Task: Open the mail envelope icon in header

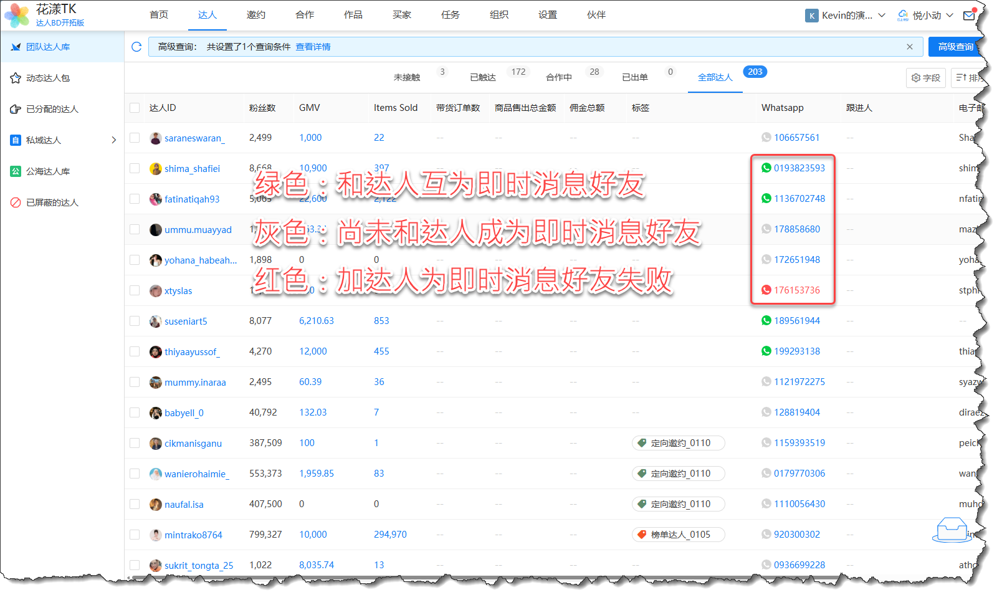Action: tap(969, 16)
